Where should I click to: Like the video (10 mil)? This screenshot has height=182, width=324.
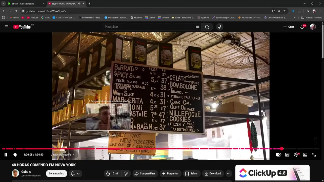(x=112, y=173)
